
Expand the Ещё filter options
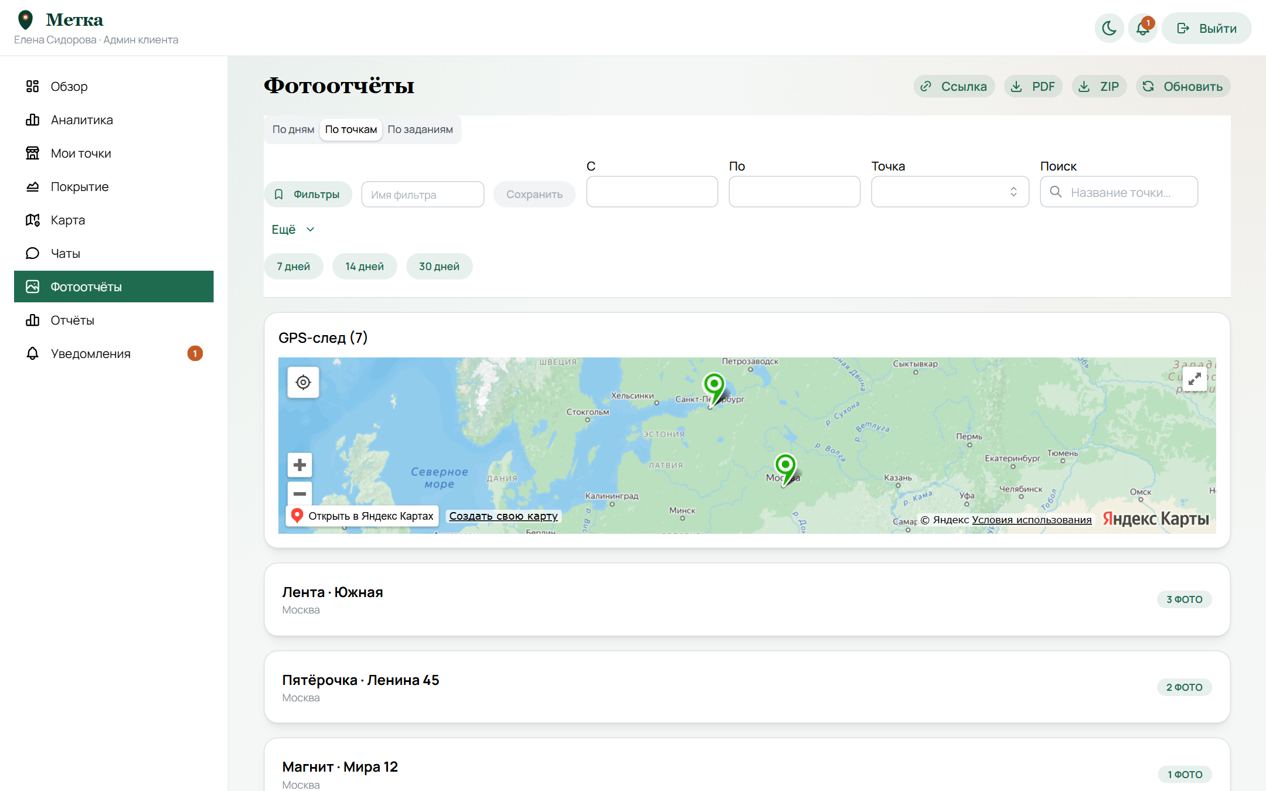tap(293, 230)
